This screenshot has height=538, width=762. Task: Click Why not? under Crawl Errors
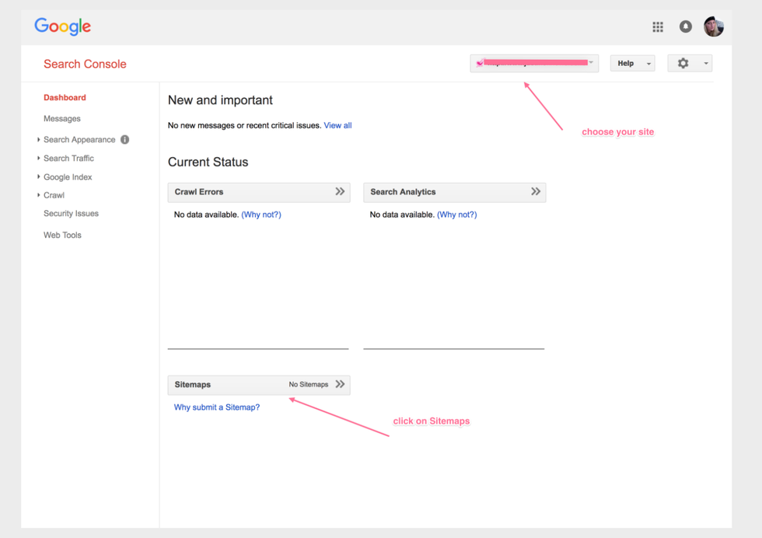point(261,215)
